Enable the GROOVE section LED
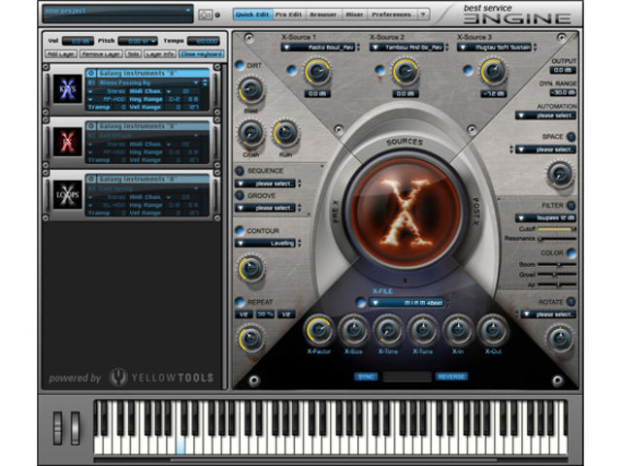621x466 pixels. [240, 195]
